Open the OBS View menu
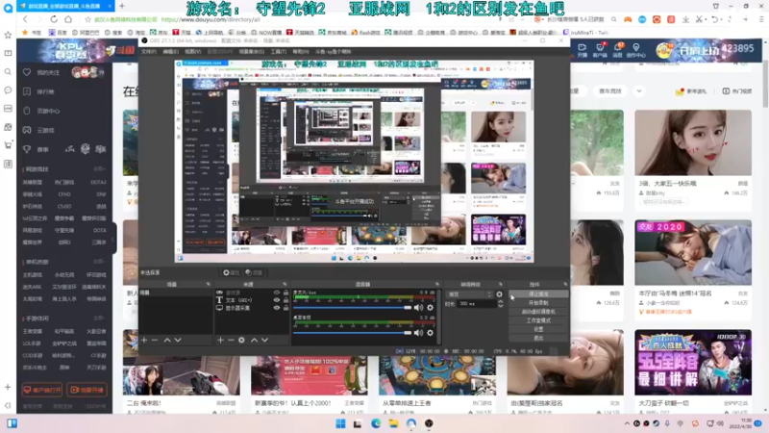The width and height of the screenshot is (769, 433). [193, 52]
